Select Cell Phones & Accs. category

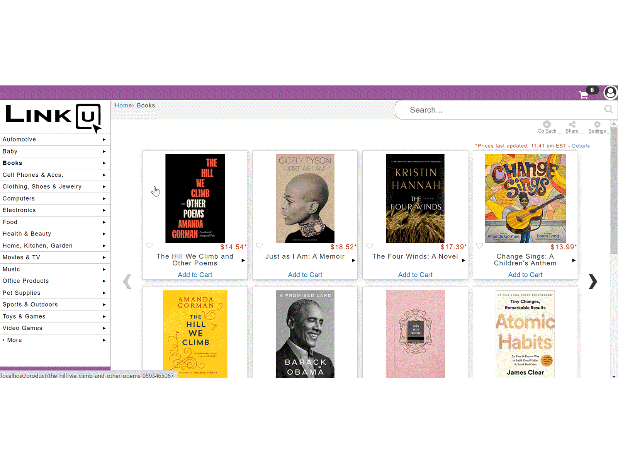click(55, 175)
